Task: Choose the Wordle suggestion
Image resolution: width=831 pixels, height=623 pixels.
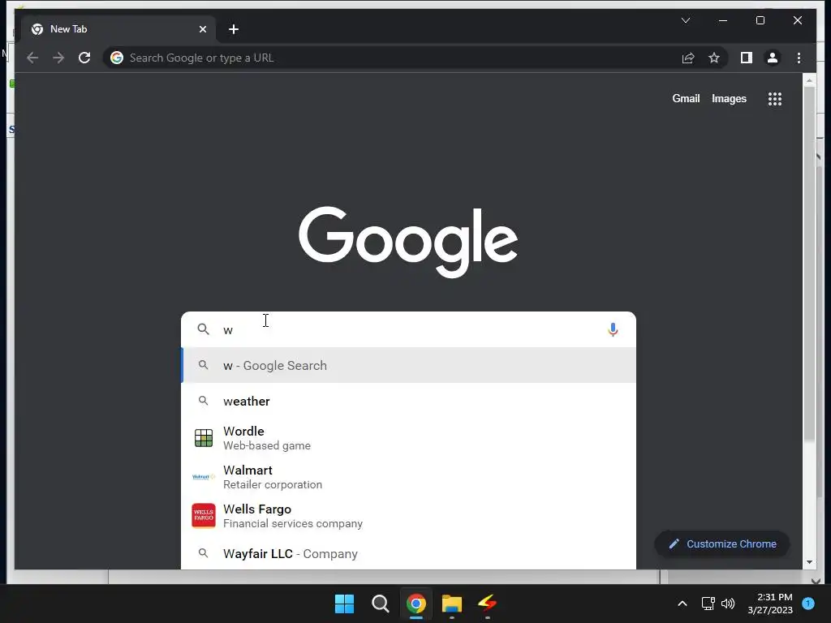Action: 409,438
